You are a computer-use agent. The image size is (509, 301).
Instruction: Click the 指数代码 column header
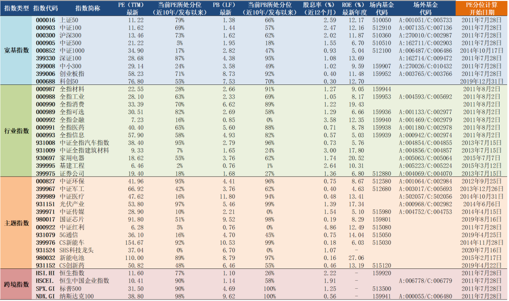tap(45, 8)
